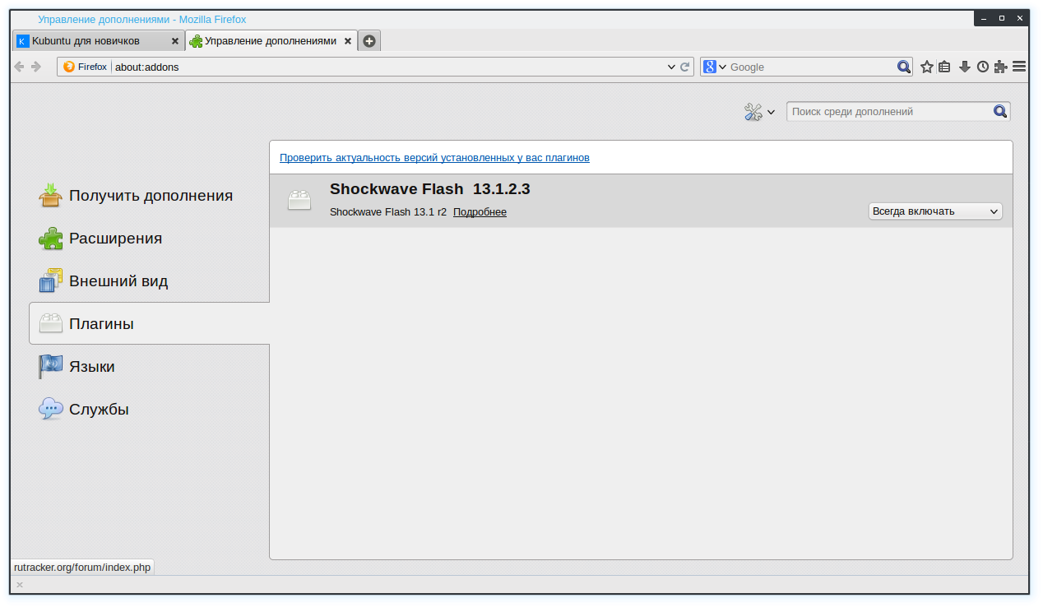Click 'Подробнее' link for Shockwave Flash
Screen dimensions: 1043x612
[480, 212]
